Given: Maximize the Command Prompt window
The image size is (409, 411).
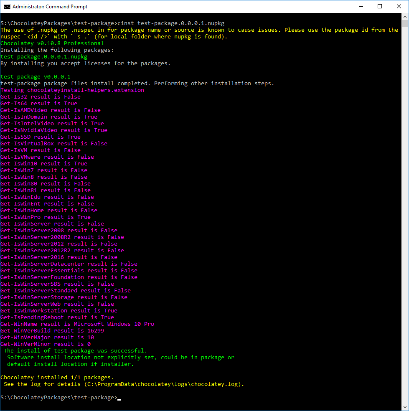Looking at the screenshot, I should tap(380, 7).
